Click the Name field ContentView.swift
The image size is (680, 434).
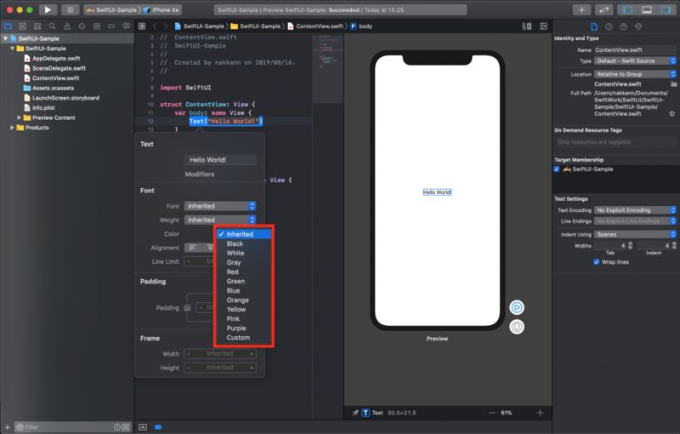(635, 49)
